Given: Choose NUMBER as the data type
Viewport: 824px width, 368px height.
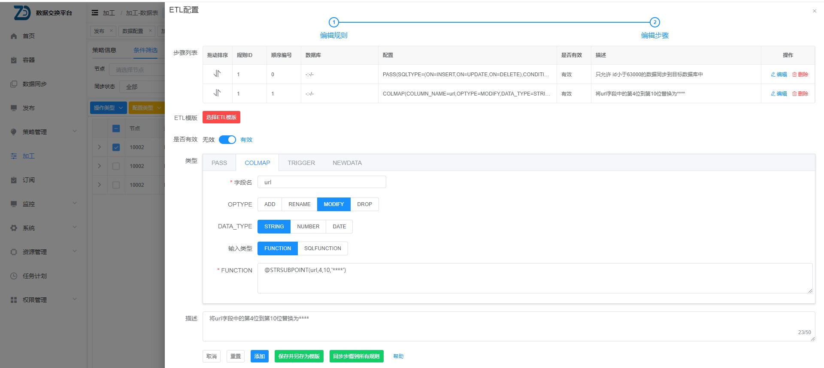Looking at the screenshot, I should 308,227.
